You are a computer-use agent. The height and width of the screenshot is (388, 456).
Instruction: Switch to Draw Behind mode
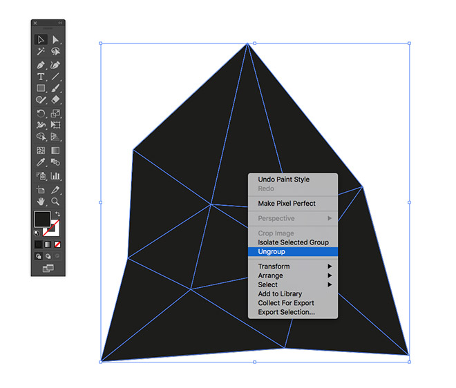click(x=48, y=256)
